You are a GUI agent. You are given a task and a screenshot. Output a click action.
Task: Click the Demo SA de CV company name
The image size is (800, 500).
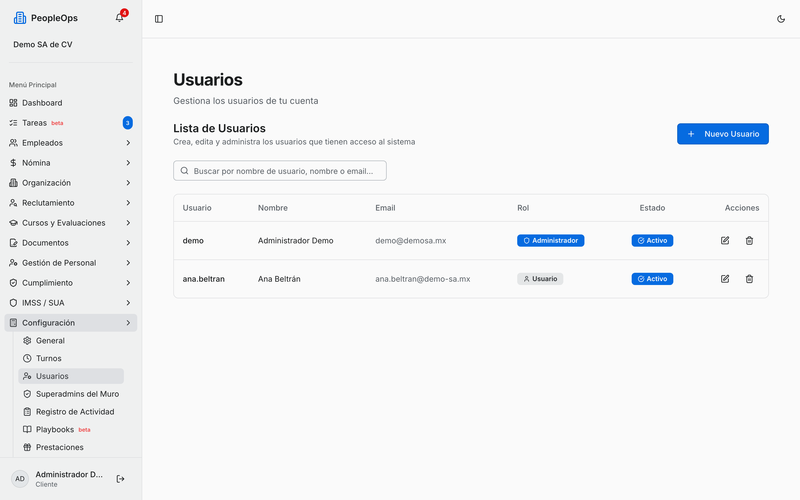click(43, 44)
